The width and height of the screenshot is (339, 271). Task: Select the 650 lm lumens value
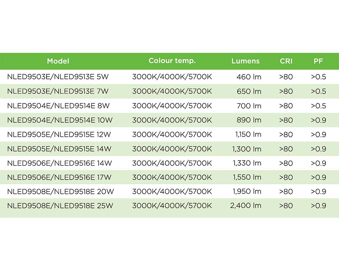click(x=249, y=91)
